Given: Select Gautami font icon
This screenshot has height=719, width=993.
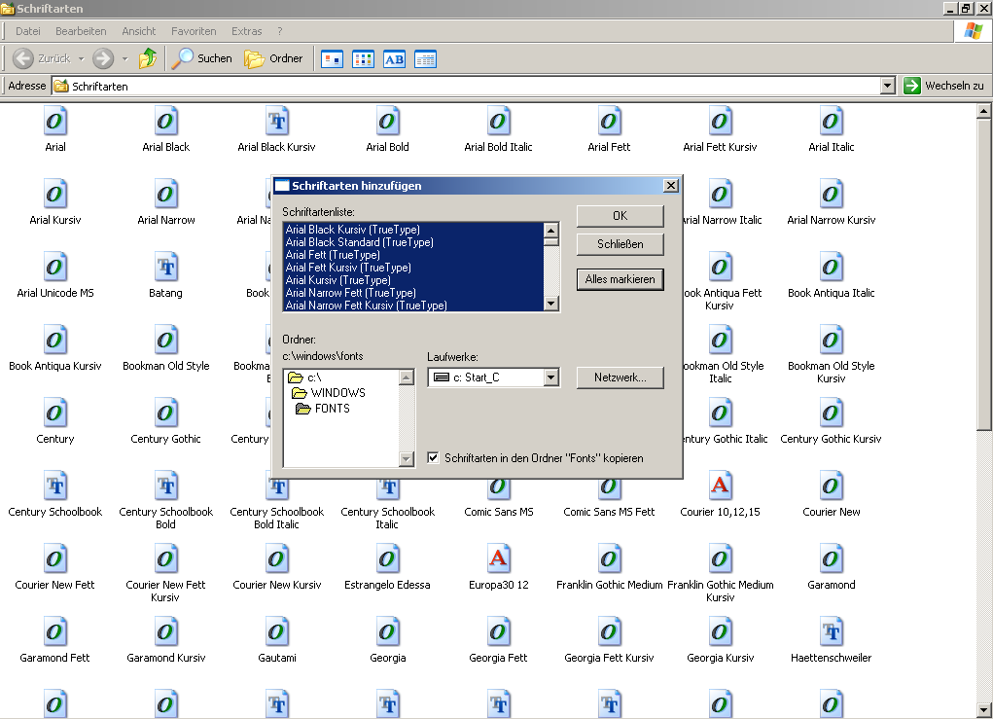Looking at the screenshot, I should (x=277, y=630).
